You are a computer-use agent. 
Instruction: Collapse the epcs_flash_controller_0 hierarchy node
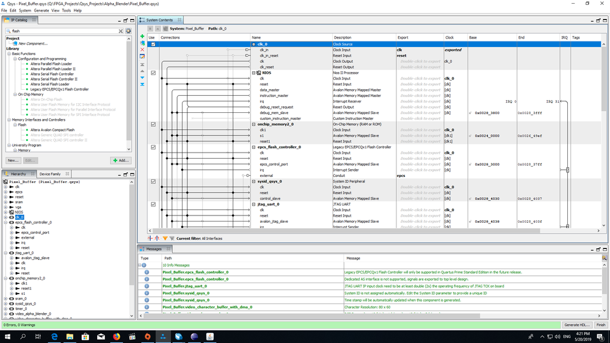click(x=6, y=223)
